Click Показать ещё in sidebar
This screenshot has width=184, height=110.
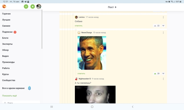[x=9, y=96]
